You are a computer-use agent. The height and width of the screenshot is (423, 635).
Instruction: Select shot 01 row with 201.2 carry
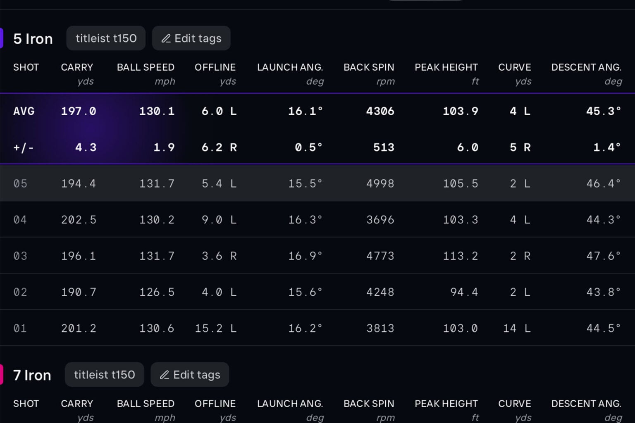tap(317, 328)
